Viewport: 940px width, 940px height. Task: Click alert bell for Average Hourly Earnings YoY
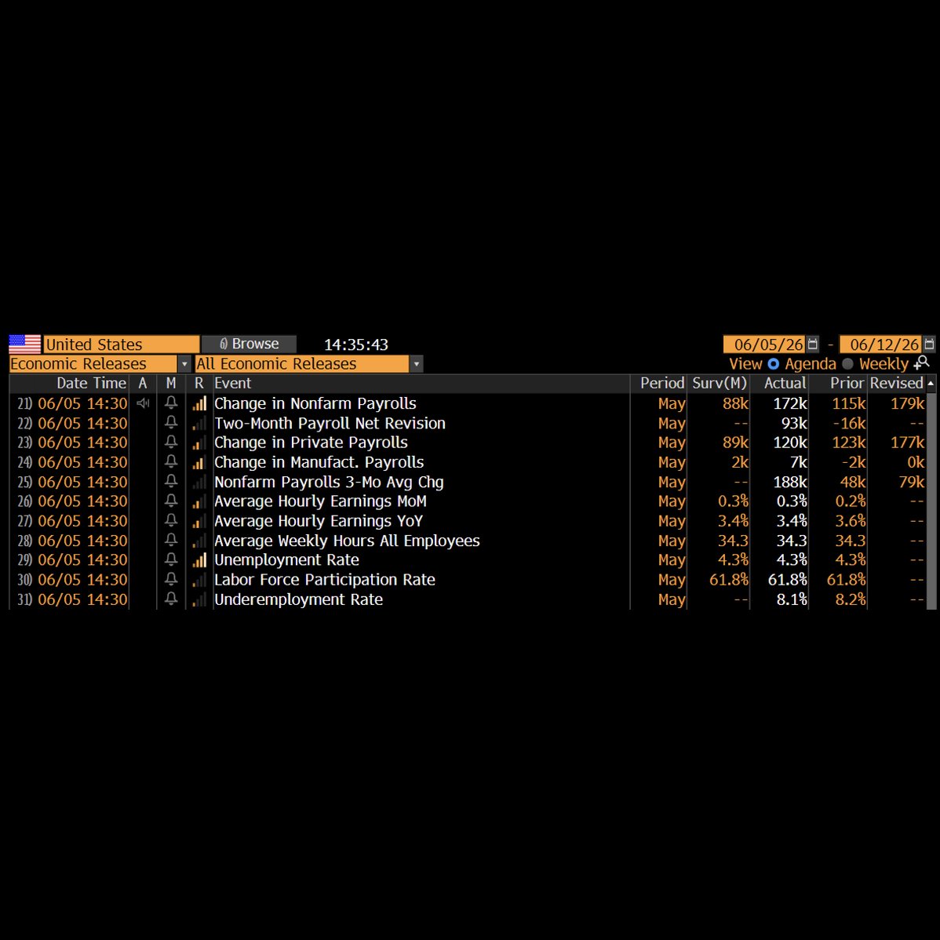(171, 520)
